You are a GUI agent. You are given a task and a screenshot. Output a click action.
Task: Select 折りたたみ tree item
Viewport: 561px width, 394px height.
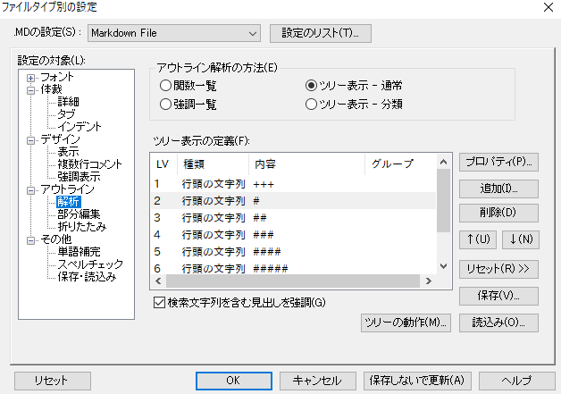tap(82, 227)
